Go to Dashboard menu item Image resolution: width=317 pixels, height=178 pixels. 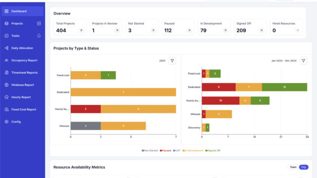click(22, 11)
